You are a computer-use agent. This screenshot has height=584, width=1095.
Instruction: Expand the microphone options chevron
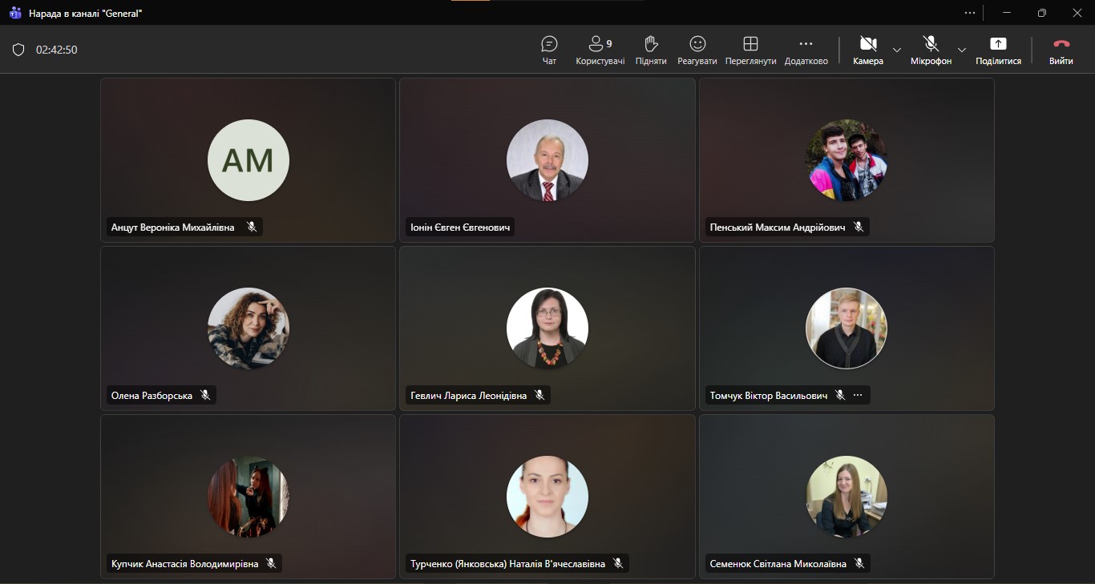[962, 50]
